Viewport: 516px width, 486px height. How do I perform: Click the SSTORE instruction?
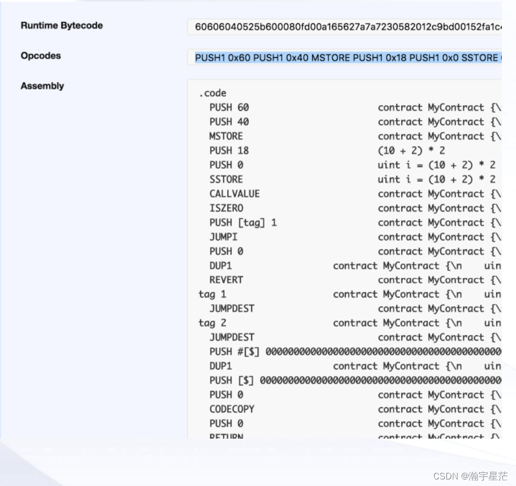(226, 179)
